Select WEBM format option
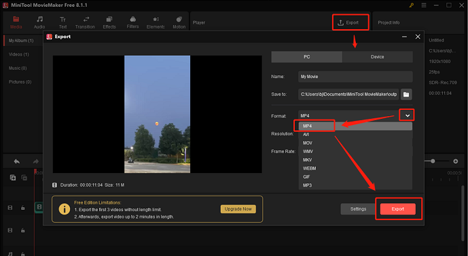This screenshot has height=256, width=468. [x=355, y=168]
